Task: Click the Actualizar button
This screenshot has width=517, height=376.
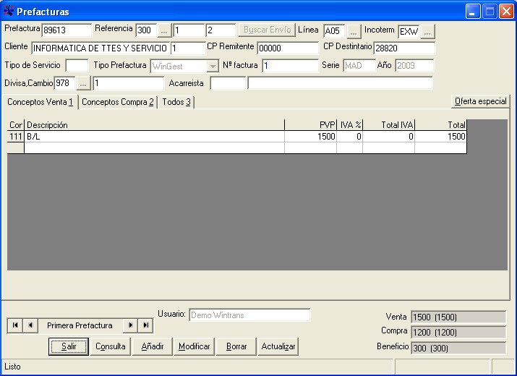Action: (x=278, y=346)
